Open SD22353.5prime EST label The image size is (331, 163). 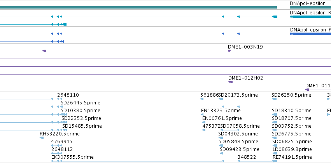(x=81, y=118)
